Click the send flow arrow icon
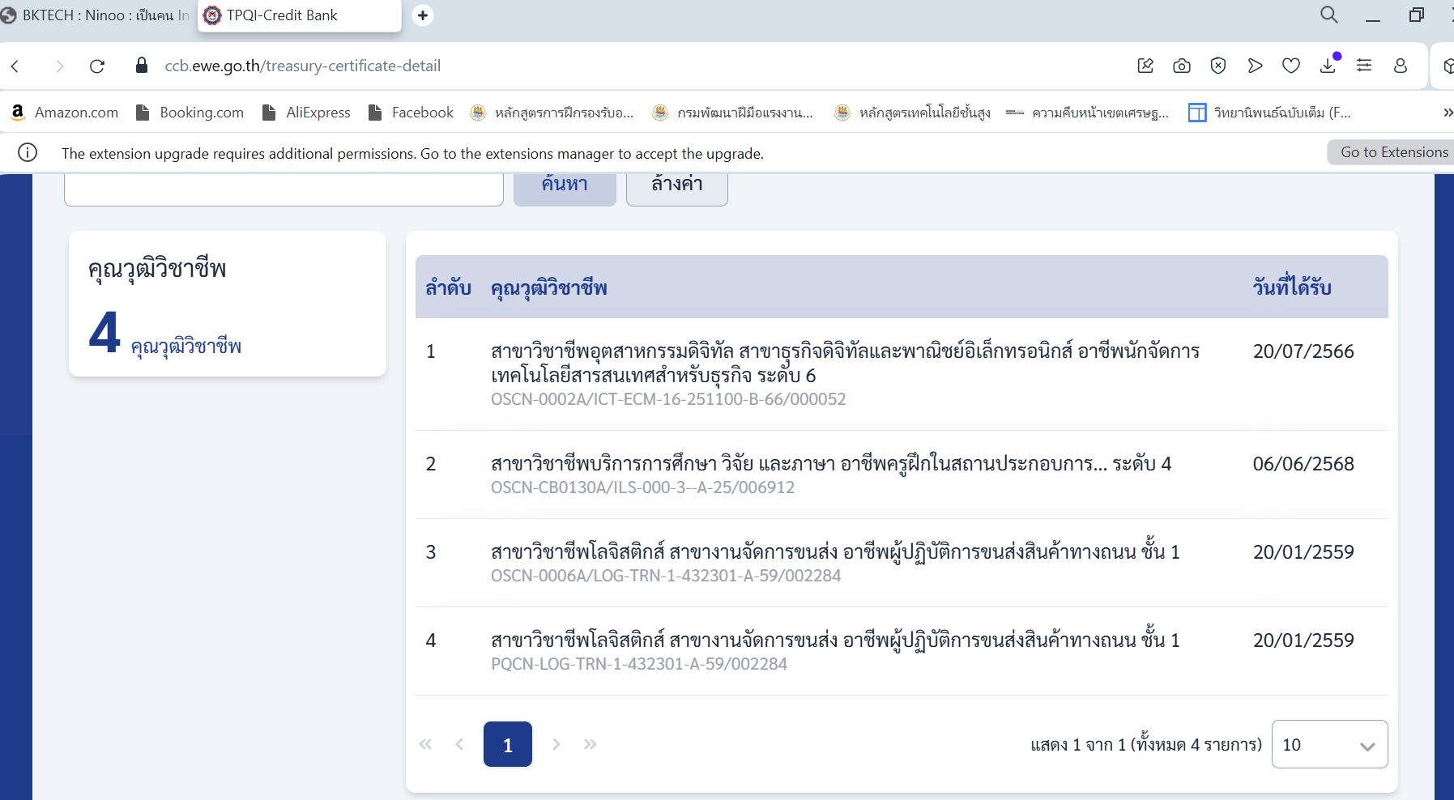Viewport: 1454px width, 800px height. click(x=1255, y=66)
